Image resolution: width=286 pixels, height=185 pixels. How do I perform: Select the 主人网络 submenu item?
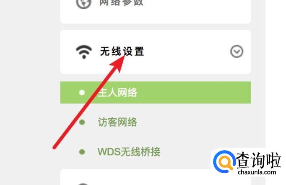pos(156,92)
